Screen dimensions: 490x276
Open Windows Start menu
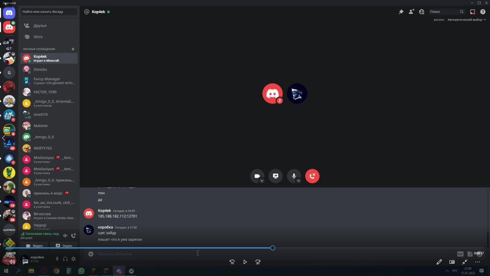(x=6, y=271)
